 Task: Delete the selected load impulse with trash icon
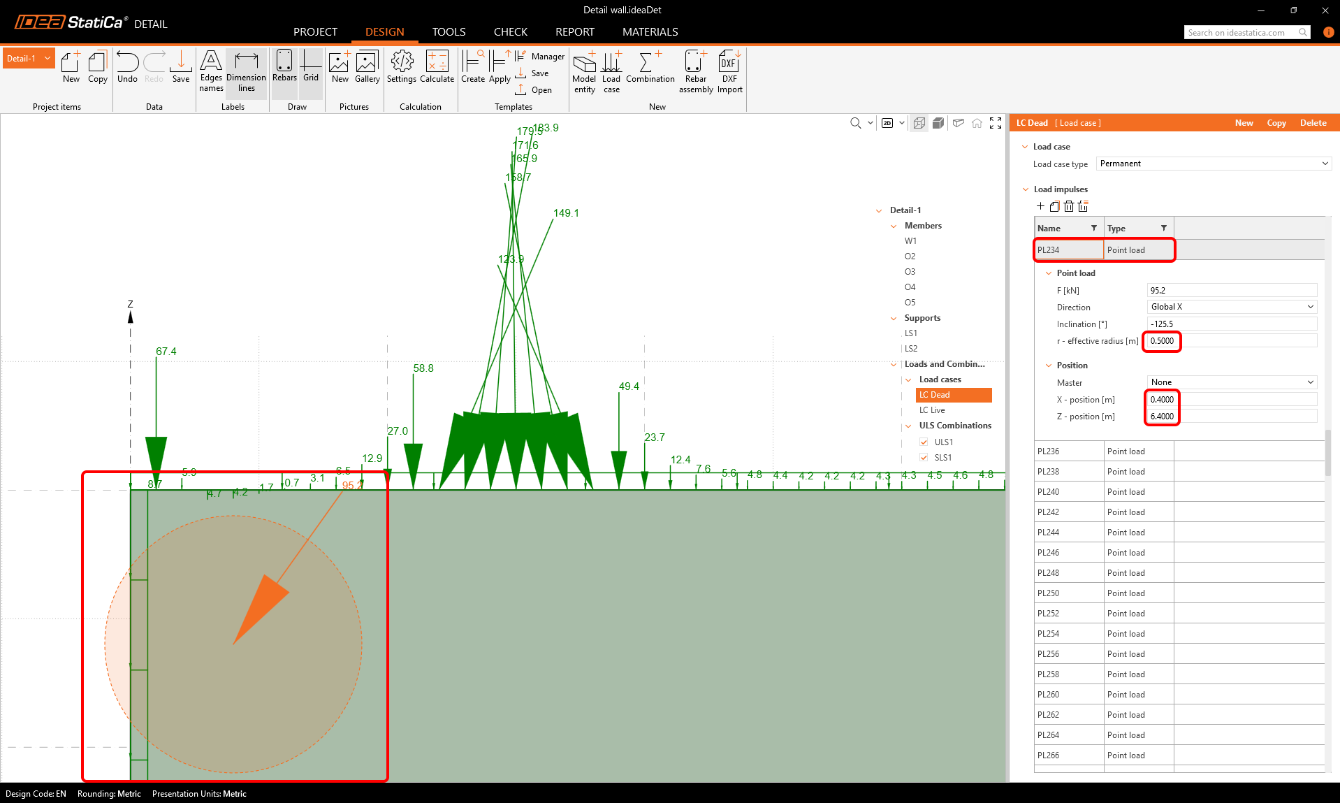[x=1069, y=206]
